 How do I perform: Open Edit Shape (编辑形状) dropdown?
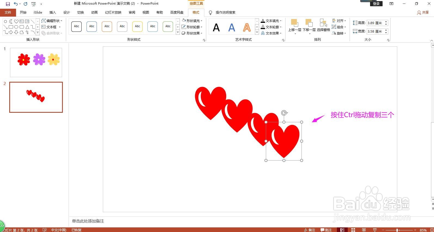click(52, 21)
